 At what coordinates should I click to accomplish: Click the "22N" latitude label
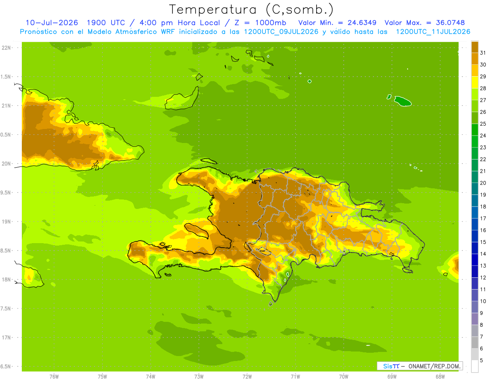coord(7,47)
